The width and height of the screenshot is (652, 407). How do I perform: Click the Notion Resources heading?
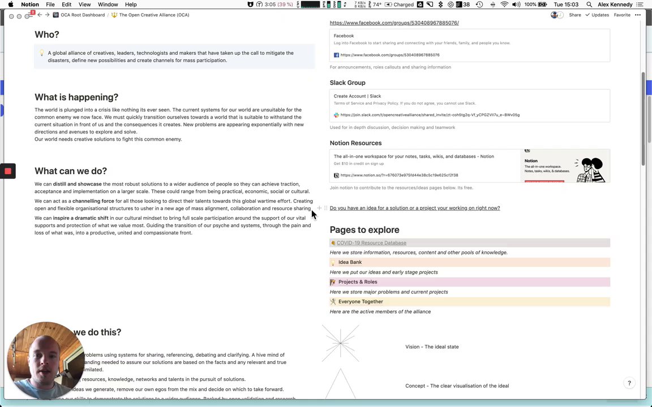tap(355, 143)
